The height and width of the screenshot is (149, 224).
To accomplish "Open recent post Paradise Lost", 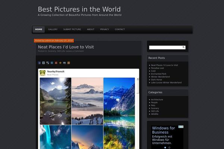I will pos(158,68).
